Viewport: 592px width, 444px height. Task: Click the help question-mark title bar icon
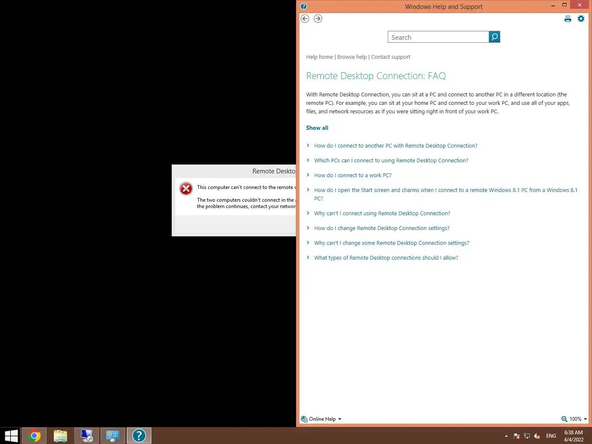pos(304,6)
